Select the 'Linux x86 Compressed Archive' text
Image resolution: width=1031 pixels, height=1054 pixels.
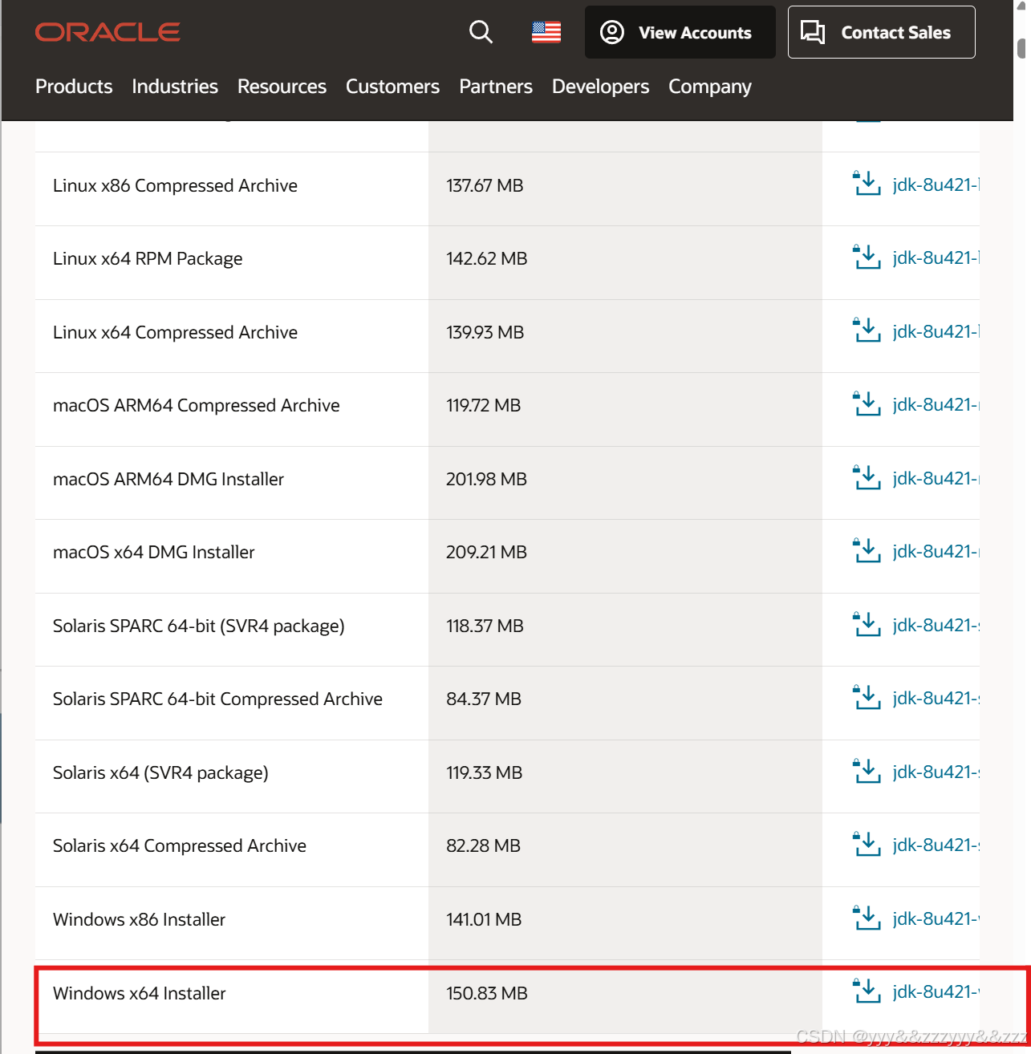click(175, 185)
